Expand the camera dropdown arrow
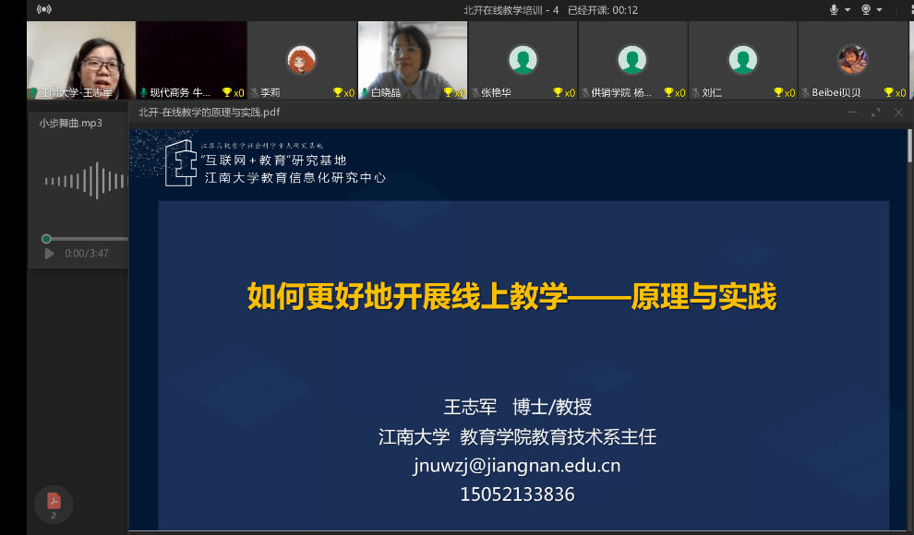The width and height of the screenshot is (914, 535). click(880, 10)
